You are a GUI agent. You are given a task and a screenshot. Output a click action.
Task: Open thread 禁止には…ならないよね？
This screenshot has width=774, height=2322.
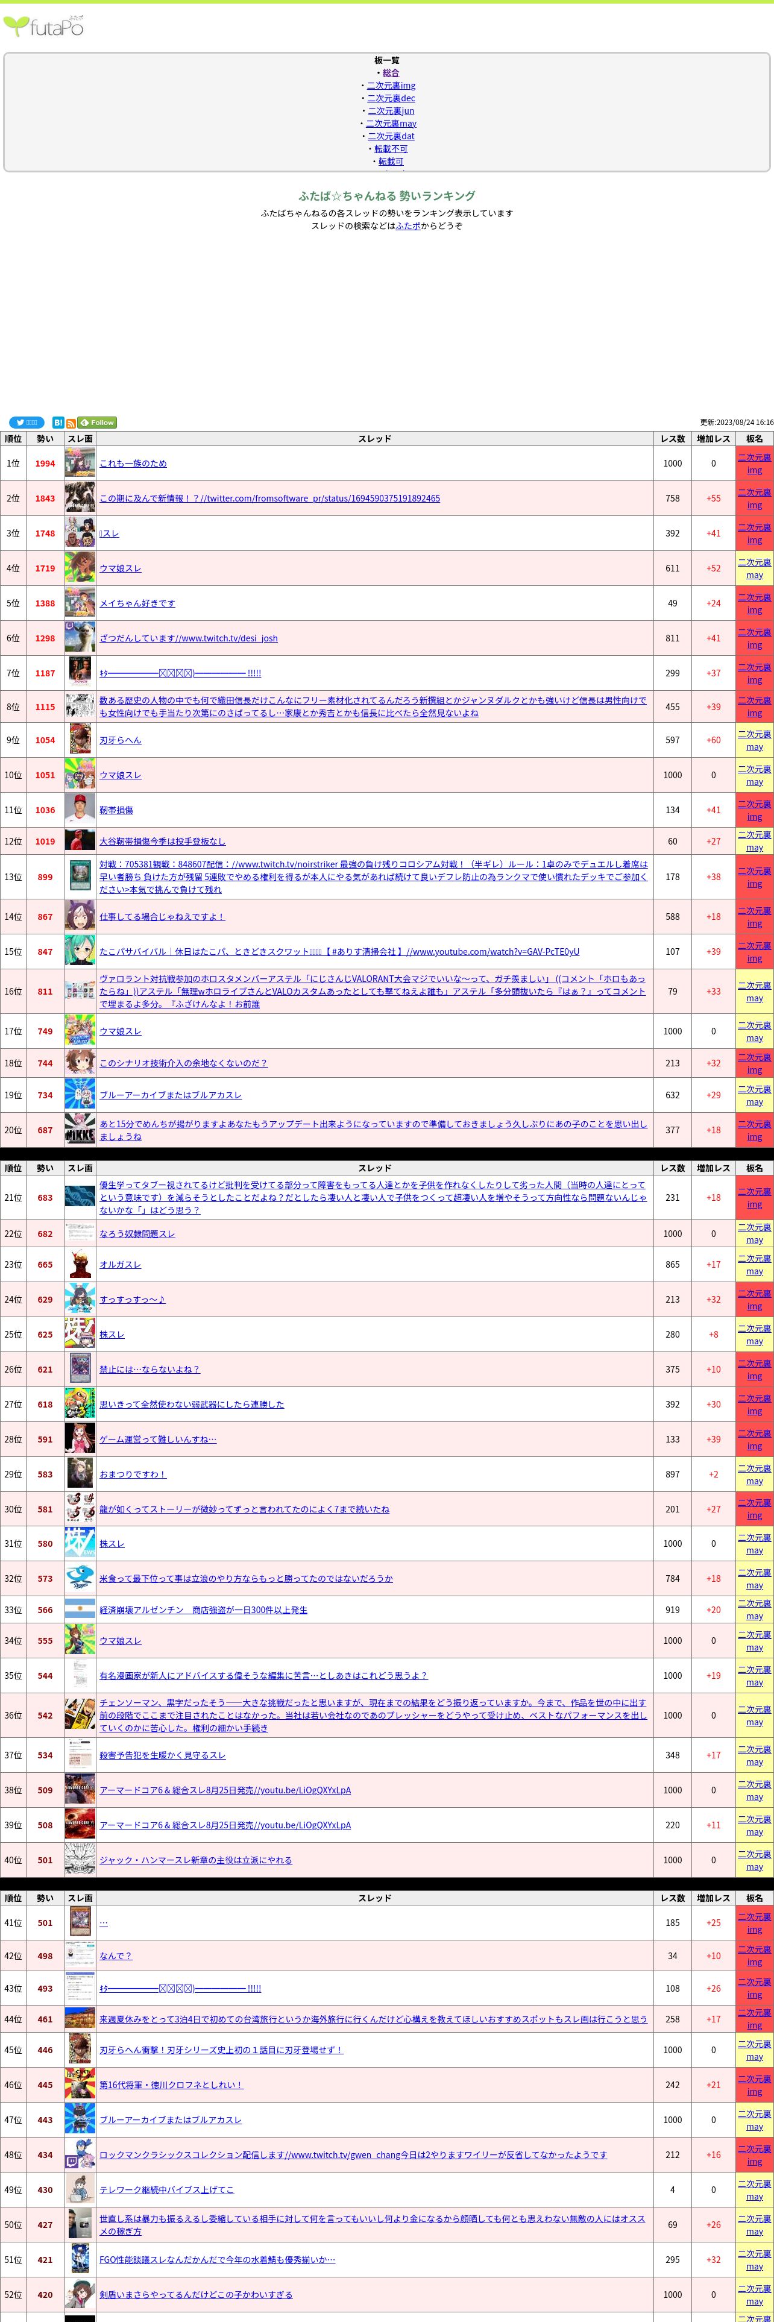[149, 1369]
